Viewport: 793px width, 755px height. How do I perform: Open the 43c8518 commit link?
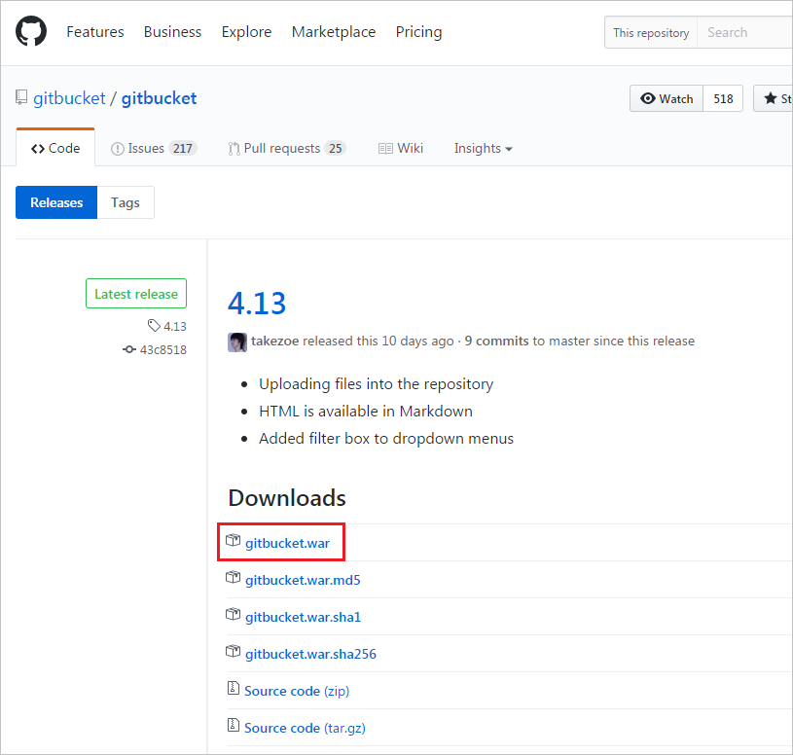pyautogui.click(x=162, y=349)
